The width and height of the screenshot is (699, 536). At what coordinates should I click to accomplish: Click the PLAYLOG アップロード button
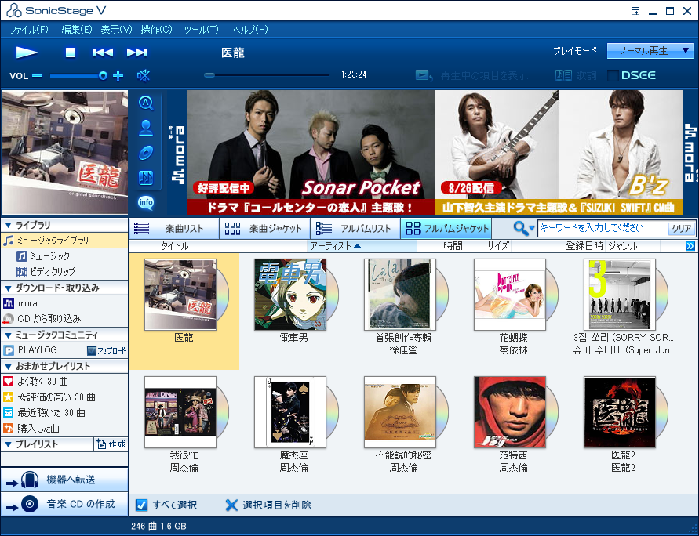pyautogui.click(x=107, y=351)
